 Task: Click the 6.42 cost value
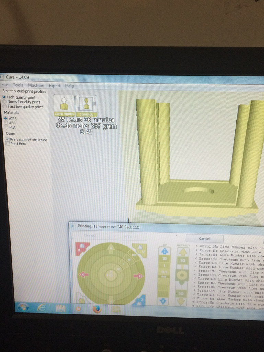click(86, 132)
